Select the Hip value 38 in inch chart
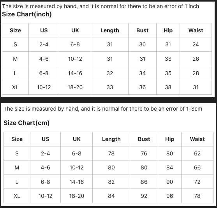Image resolution: width=217 pixels, height=208 pixels. point(168,87)
